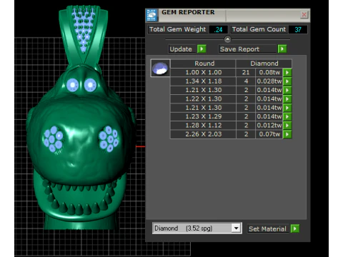343x257 pixels.
Task: Click the Total Gem Weight value .24
Action: (218, 29)
